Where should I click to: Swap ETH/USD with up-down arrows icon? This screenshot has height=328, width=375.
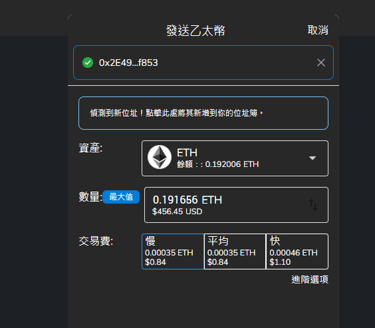click(312, 205)
